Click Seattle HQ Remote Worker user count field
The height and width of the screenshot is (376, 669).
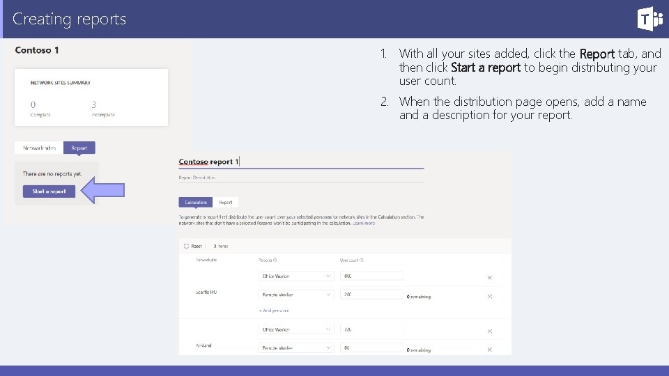371,295
